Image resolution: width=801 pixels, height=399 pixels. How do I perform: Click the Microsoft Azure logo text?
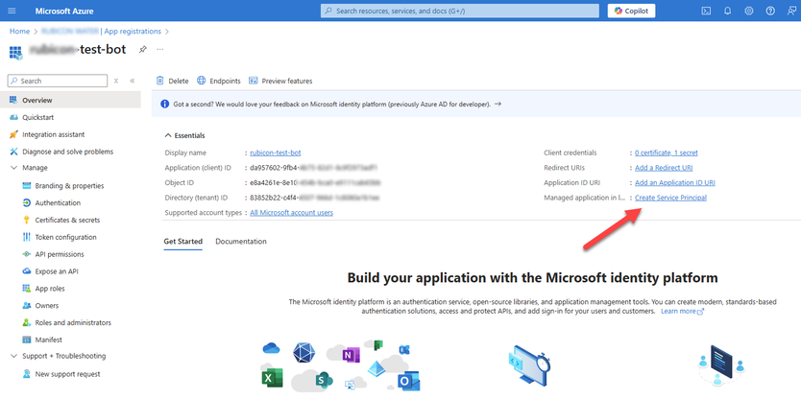(64, 11)
